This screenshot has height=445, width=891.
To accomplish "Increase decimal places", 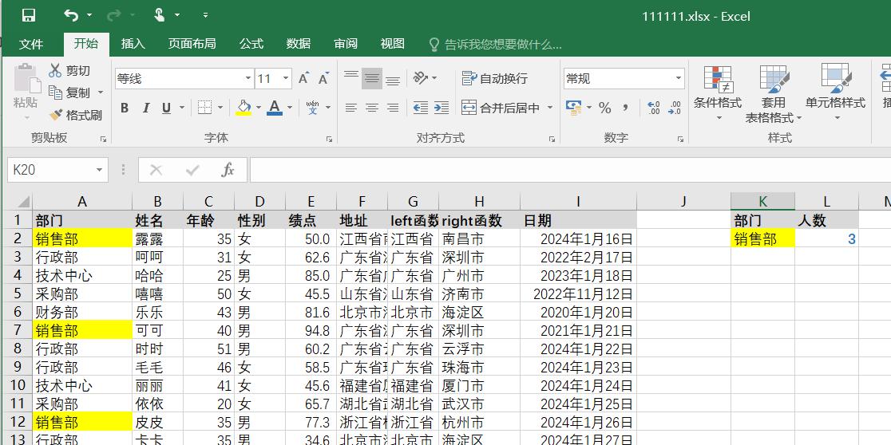I will (654, 108).
